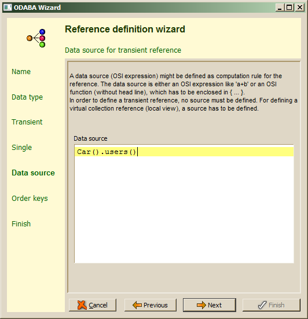
Task: Click the Previous button label
Action: 156,305
